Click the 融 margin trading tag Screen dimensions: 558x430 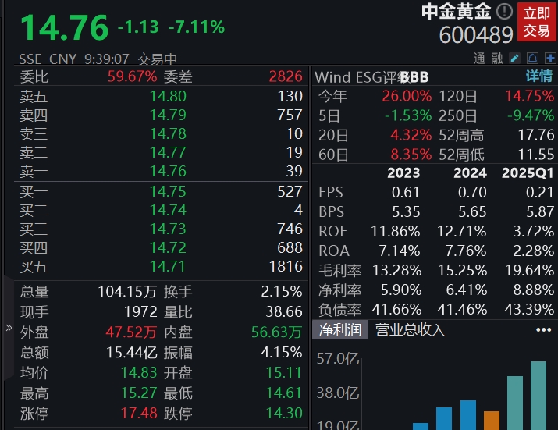pos(497,59)
